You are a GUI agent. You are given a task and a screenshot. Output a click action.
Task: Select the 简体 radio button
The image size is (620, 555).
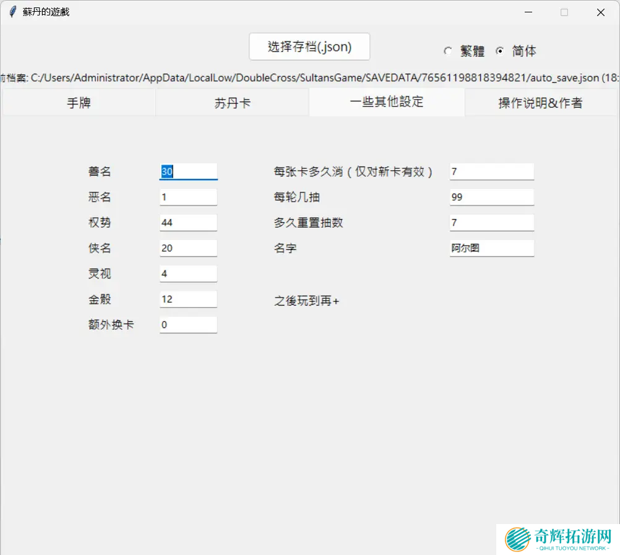coord(500,51)
